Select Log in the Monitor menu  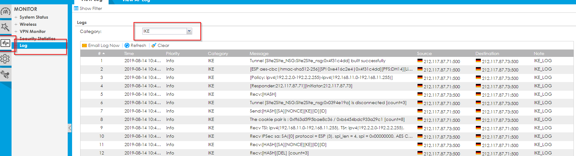pos(23,45)
